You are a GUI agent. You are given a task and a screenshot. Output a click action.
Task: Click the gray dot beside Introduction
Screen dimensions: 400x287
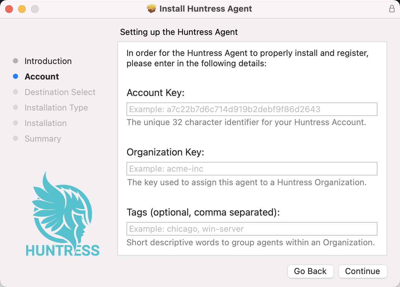point(15,61)
